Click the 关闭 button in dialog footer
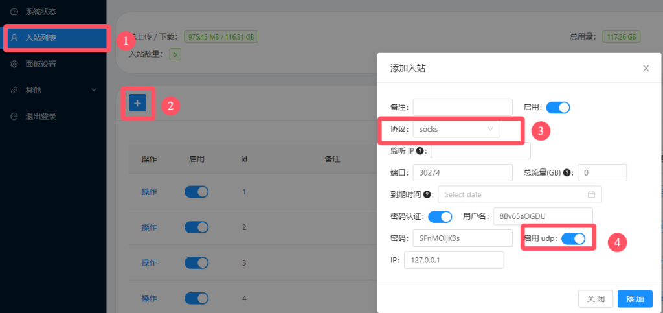This screenshot has height=313, width=663. point(596,299)
